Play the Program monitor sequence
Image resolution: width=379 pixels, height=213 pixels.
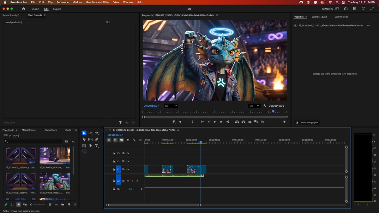215,122
